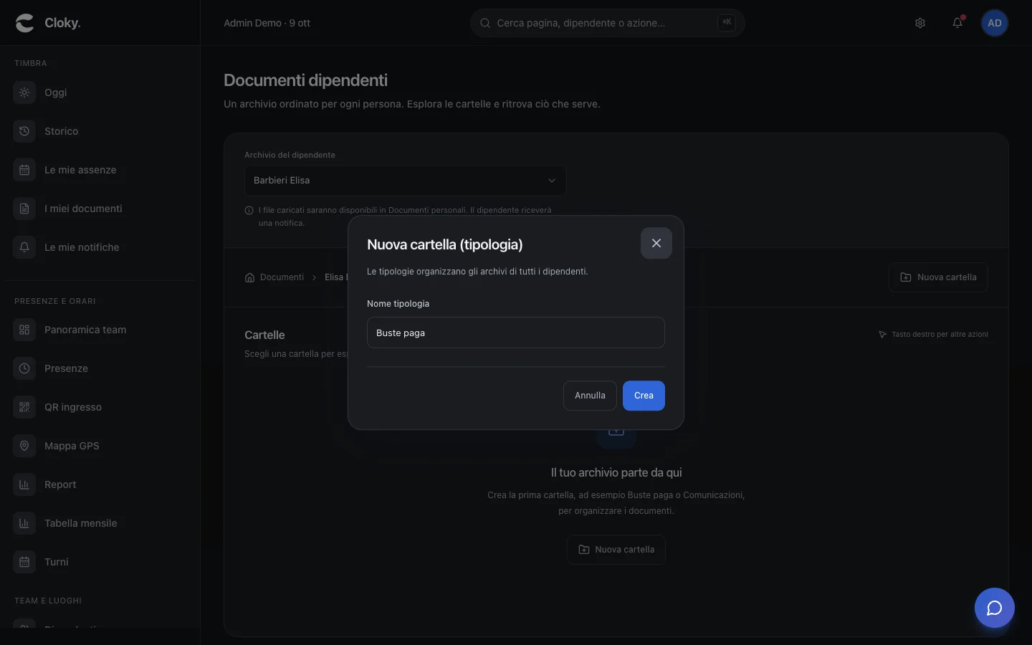This screenshot has width=1032, height=645.
Task: Click the 'Admin Demo · 9 ott' text
Action: point(267,23)
